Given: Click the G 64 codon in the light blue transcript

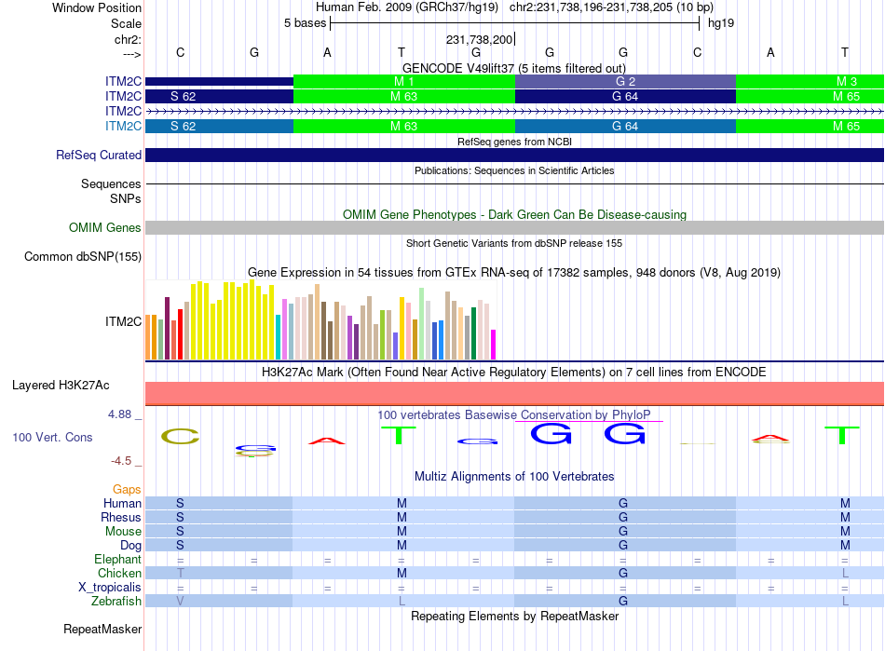Looking at the screenshot, I should pos(625,126).
